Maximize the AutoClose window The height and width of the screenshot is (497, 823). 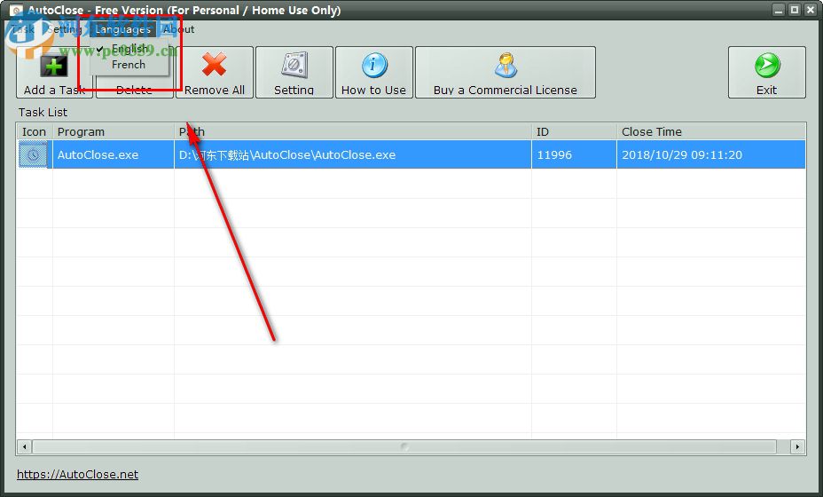pos(795,10)
